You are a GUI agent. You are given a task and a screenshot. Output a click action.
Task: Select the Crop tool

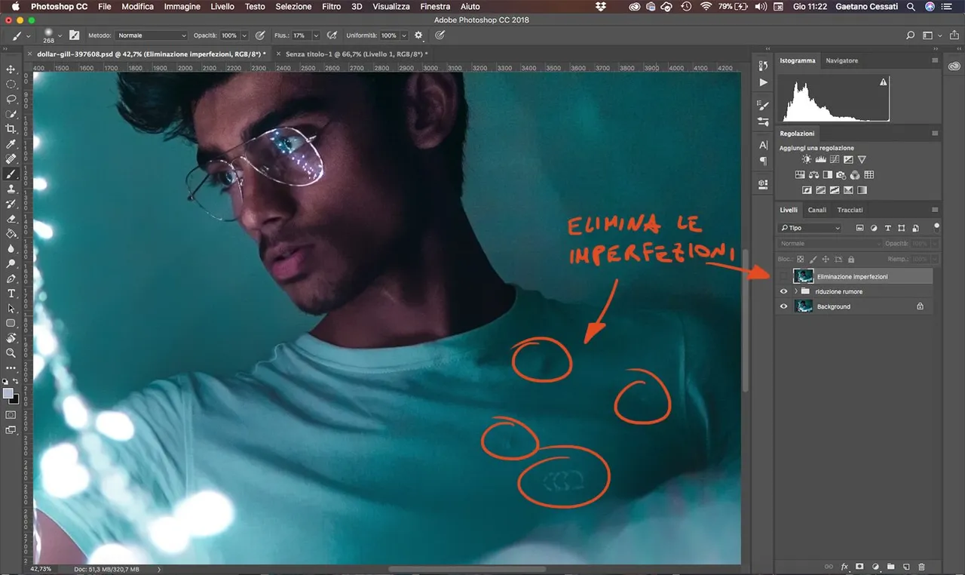tap(11, 129)
